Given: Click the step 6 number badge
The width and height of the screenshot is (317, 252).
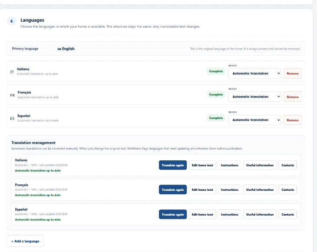Looking at the screenshot, I should 12,21.
